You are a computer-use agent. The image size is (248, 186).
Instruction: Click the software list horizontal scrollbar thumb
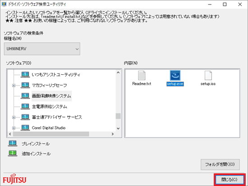point(51,134)
